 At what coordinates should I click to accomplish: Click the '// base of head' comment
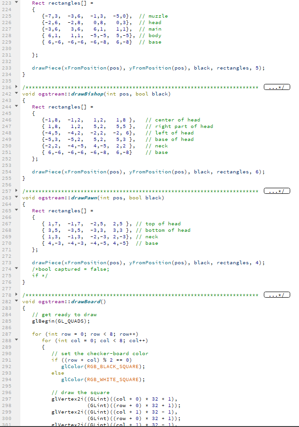tap(169, 140)
